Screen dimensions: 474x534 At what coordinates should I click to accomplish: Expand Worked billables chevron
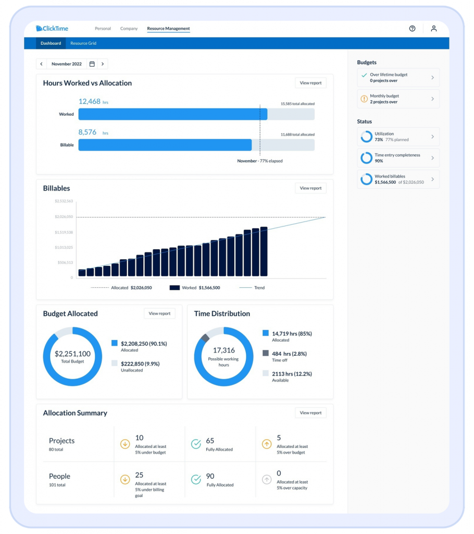pyautogui.click(x=432, y=179)
